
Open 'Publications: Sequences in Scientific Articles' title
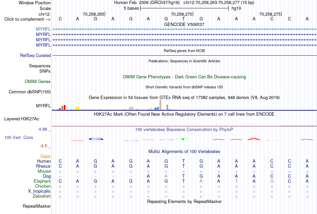click(x=184, y=61)
